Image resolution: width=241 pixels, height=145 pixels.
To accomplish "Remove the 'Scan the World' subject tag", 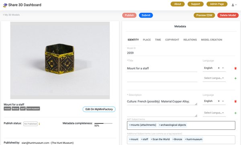I will click(x=151, y=139).
